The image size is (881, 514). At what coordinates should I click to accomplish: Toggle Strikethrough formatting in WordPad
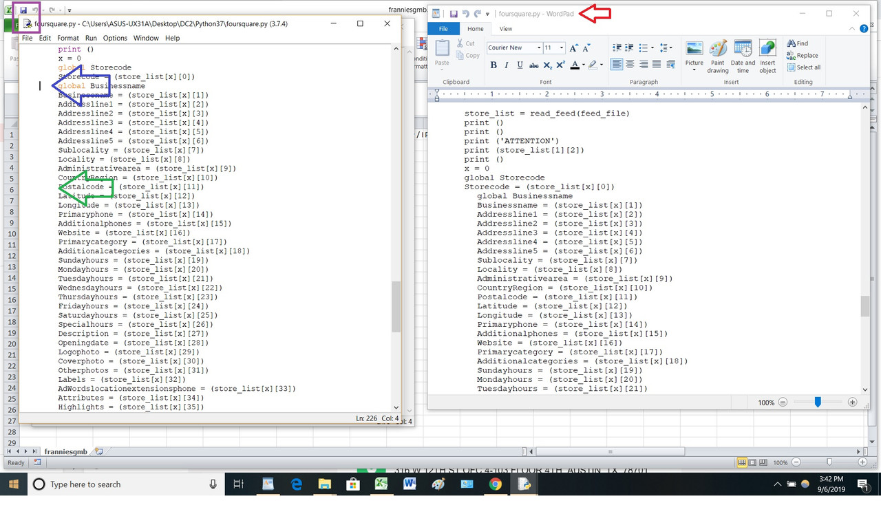click(534, 65)
